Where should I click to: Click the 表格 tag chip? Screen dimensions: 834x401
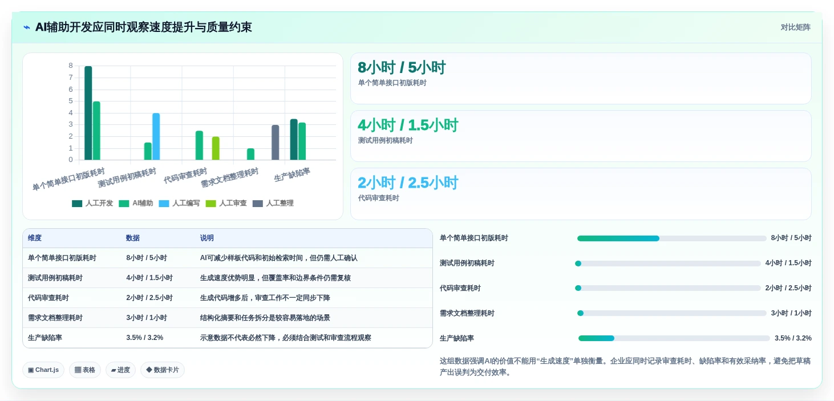(85, 370)
